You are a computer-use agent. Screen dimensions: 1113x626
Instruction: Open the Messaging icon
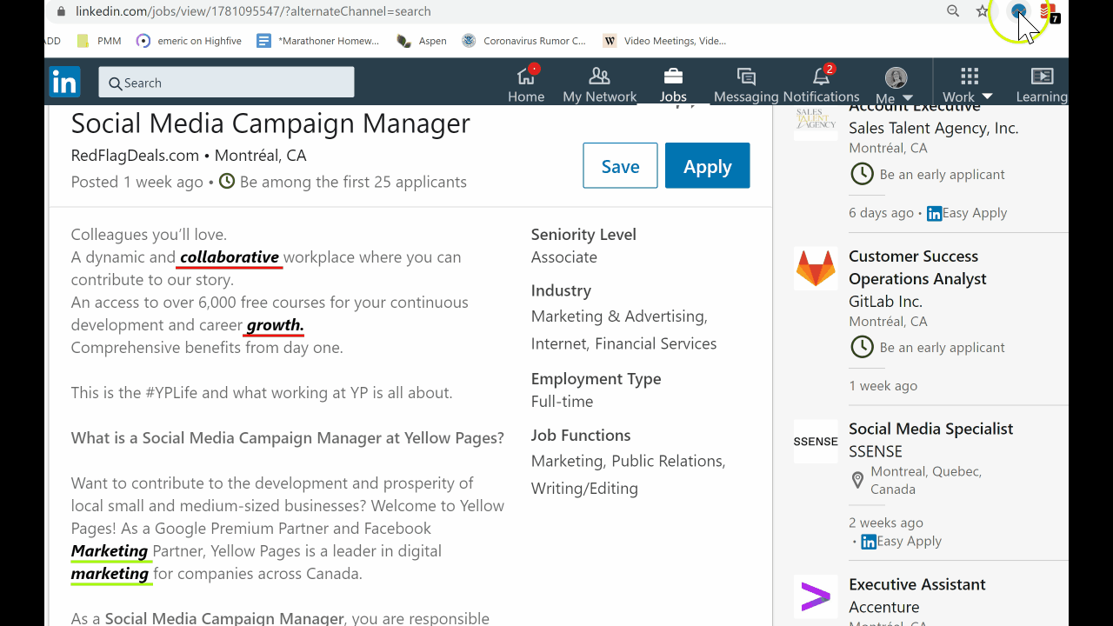coord(746,76)
